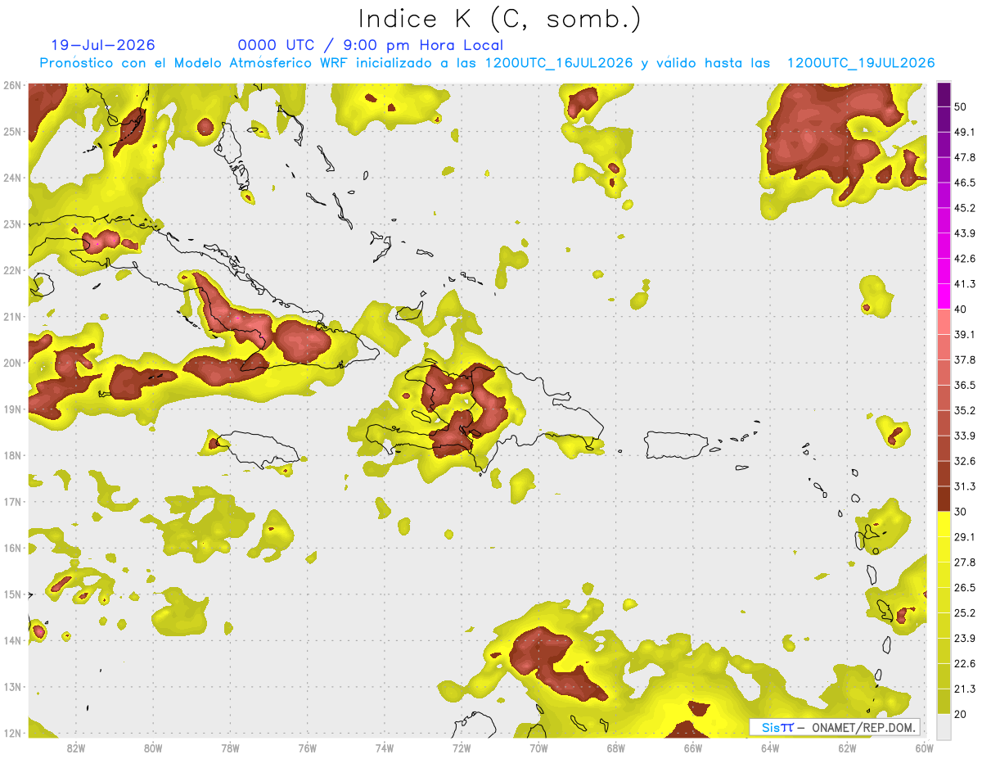Click the colorbar value 40

[961, 309]
